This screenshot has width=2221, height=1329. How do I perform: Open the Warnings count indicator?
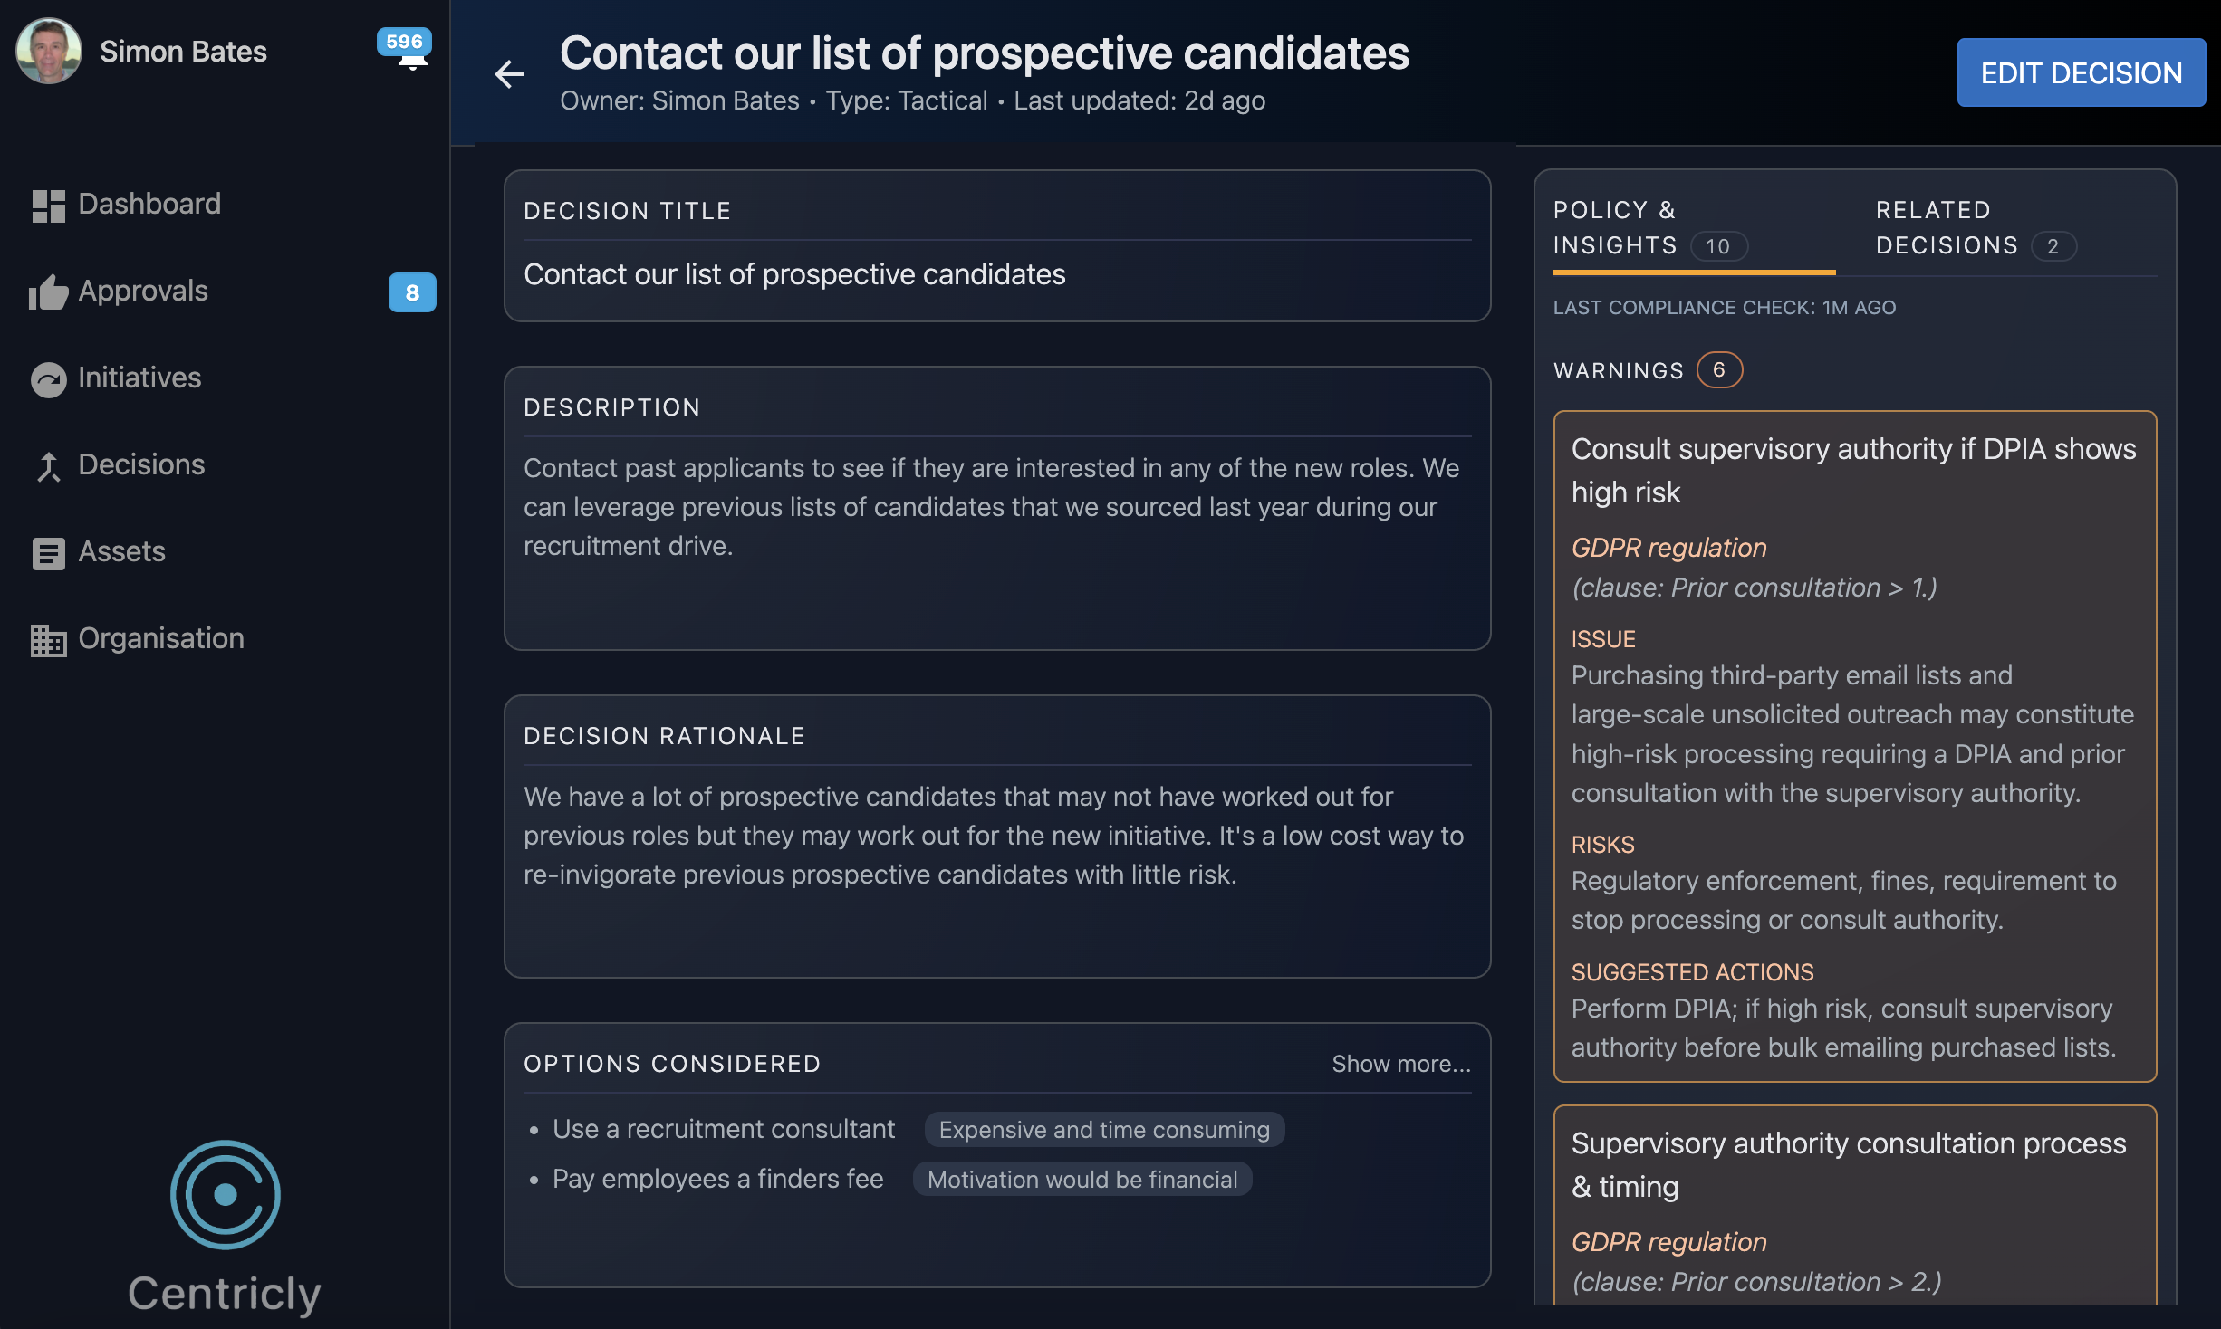click(x=1717, y=369)
